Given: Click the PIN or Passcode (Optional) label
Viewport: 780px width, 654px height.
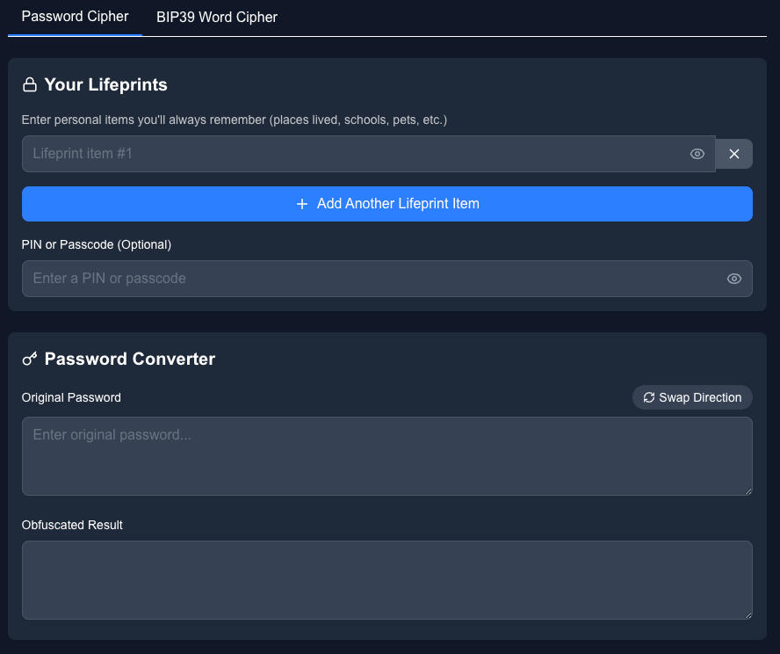Looking at the screenshot, I should (97, 244).
